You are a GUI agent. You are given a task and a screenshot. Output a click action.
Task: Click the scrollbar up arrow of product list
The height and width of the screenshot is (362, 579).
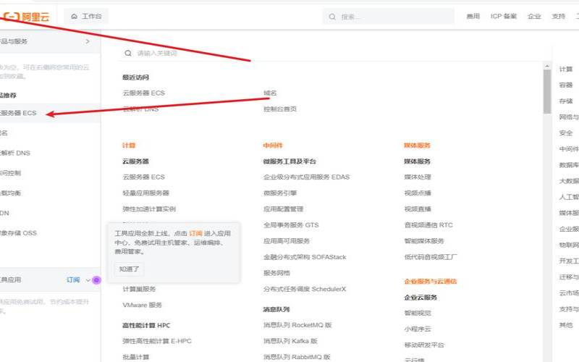[x=547, y=66]
